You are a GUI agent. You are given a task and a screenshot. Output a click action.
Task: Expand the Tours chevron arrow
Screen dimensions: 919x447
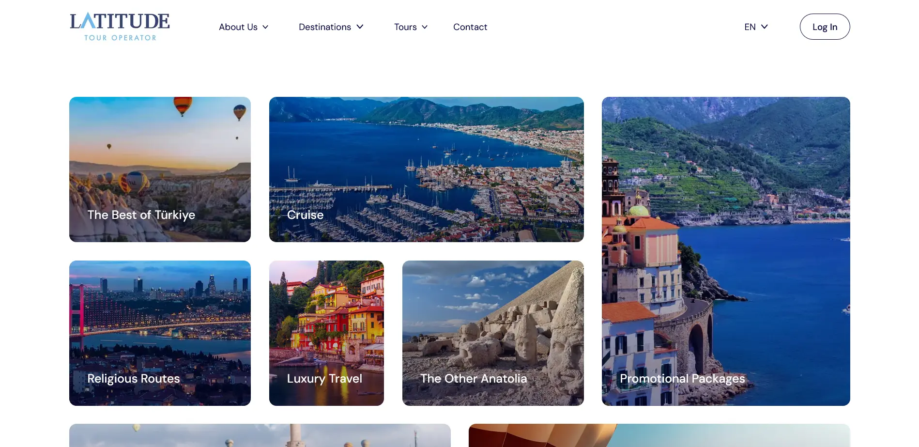pos(425,27)
